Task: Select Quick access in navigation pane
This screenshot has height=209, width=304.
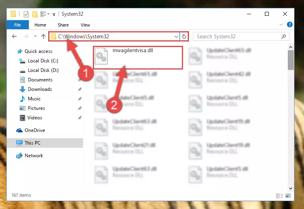Action: click(x=38, y=51)
